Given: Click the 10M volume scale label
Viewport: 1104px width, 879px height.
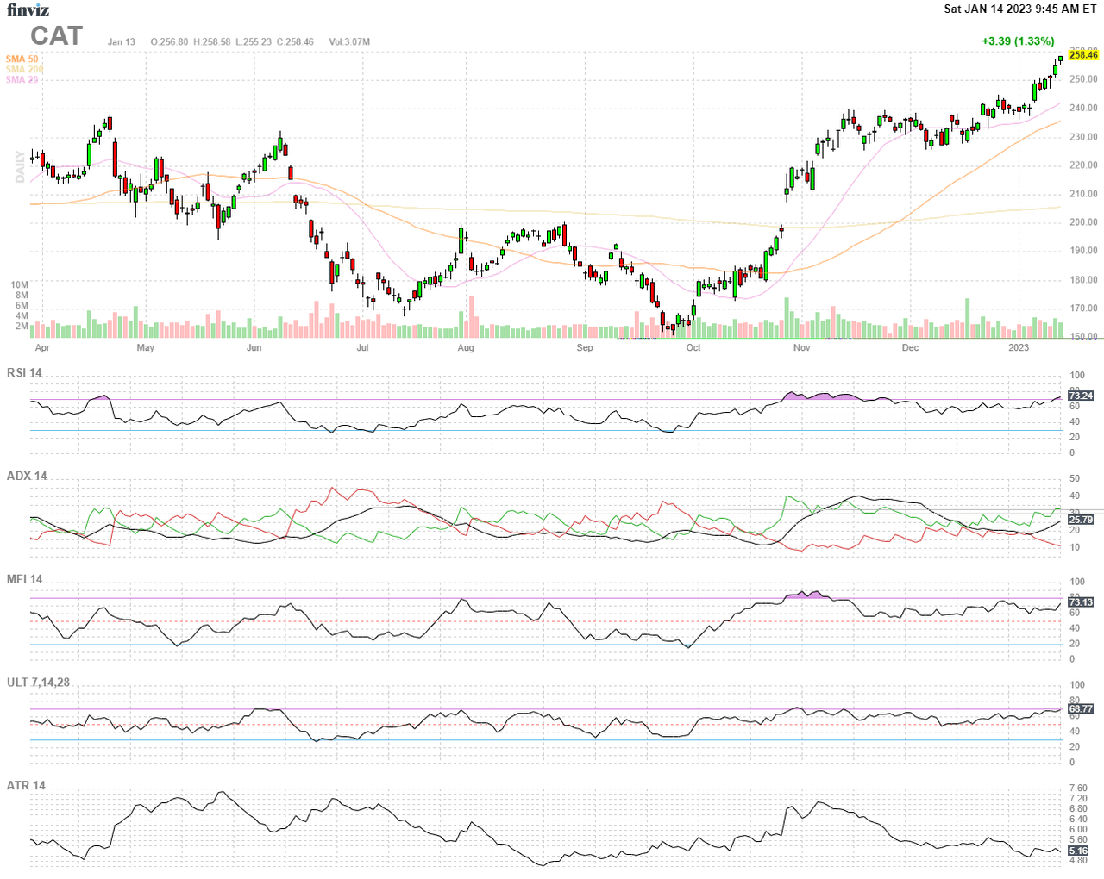Looking at the screenshot, I should pyautogui.click(x=20, y=285).
